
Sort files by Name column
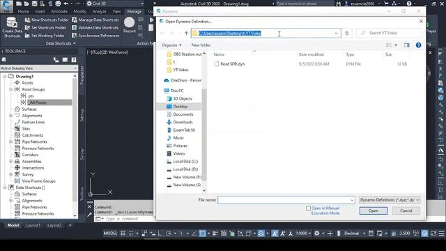[x=219, y=54]
